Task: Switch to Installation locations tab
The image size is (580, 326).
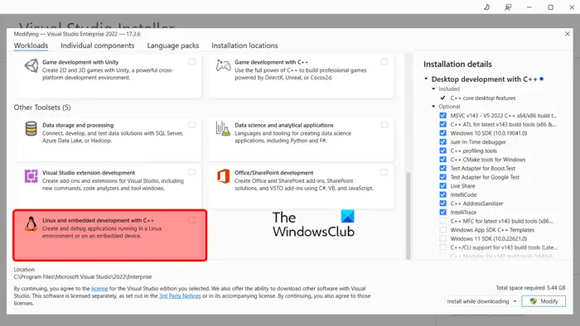Action: click(244, 46)
